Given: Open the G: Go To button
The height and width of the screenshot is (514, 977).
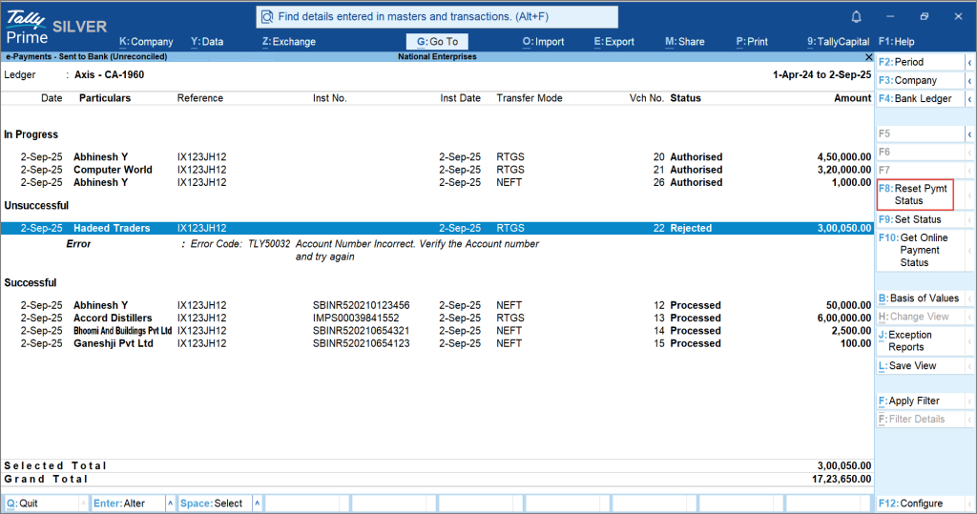Looking at the screenshot, I should [x=437, y=42].
